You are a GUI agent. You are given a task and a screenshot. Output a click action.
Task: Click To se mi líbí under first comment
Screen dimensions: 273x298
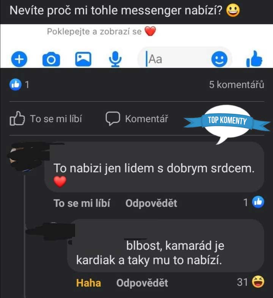pyautogui.click(x=82, y=203)
